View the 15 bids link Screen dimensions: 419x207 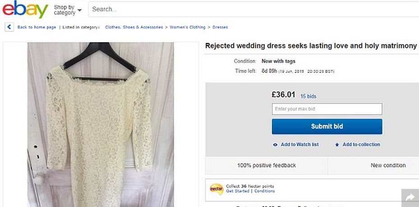pos(308,96)
